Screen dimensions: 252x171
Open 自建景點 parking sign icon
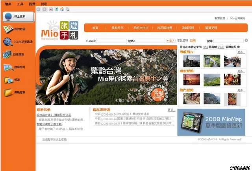(x=7, y=54)
